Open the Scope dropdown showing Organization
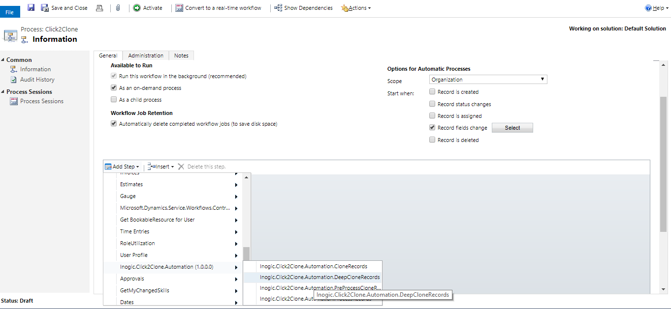The image size is (671, 309). [488, 80]
